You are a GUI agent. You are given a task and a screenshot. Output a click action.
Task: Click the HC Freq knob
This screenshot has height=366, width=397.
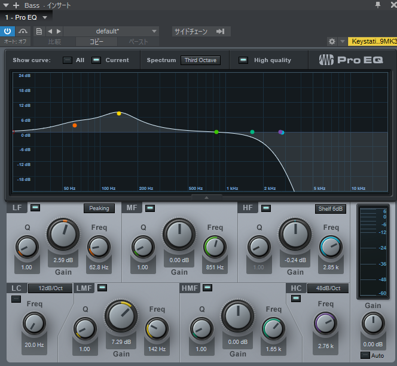pos(326,324)
